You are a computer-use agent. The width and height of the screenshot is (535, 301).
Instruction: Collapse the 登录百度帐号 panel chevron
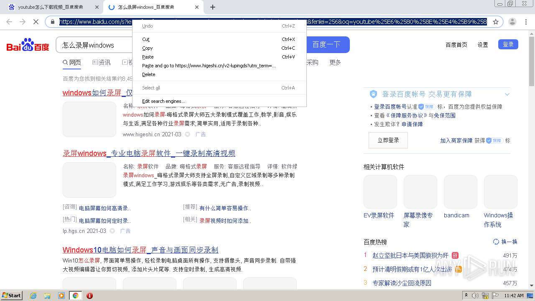pyautogui.click(x=507, y=94)
